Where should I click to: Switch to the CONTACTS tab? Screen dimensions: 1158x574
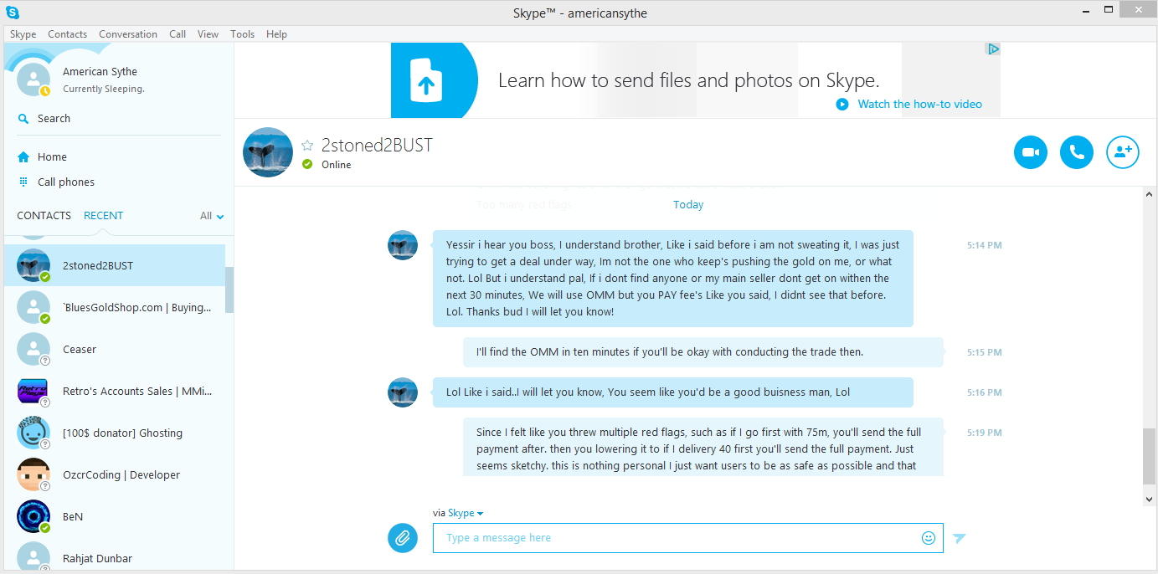(x=44, y=215)
